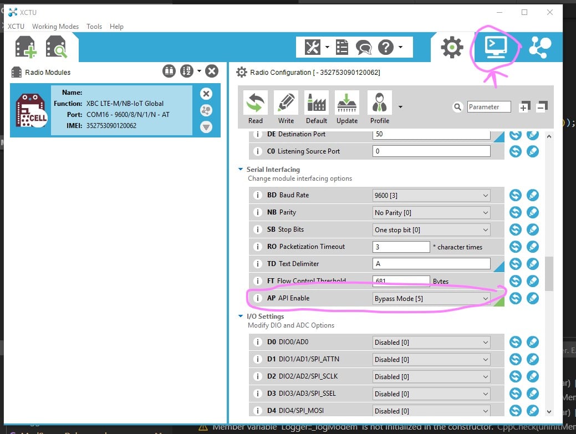Click the info icon for NB Parity
The height and width of the screenshot is (434, 576).
coord(257,212)
